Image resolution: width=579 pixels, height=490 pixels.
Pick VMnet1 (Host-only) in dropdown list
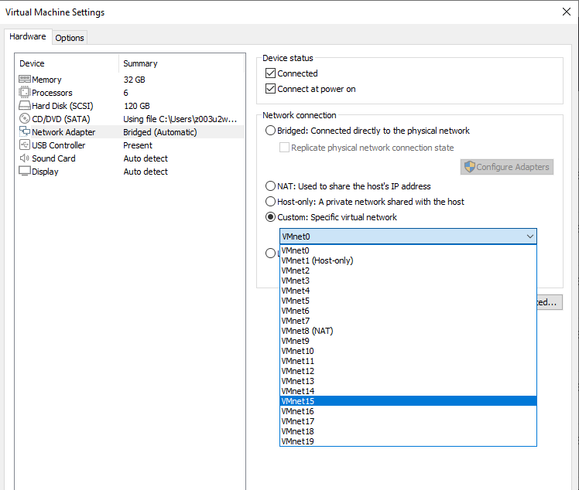317,260
